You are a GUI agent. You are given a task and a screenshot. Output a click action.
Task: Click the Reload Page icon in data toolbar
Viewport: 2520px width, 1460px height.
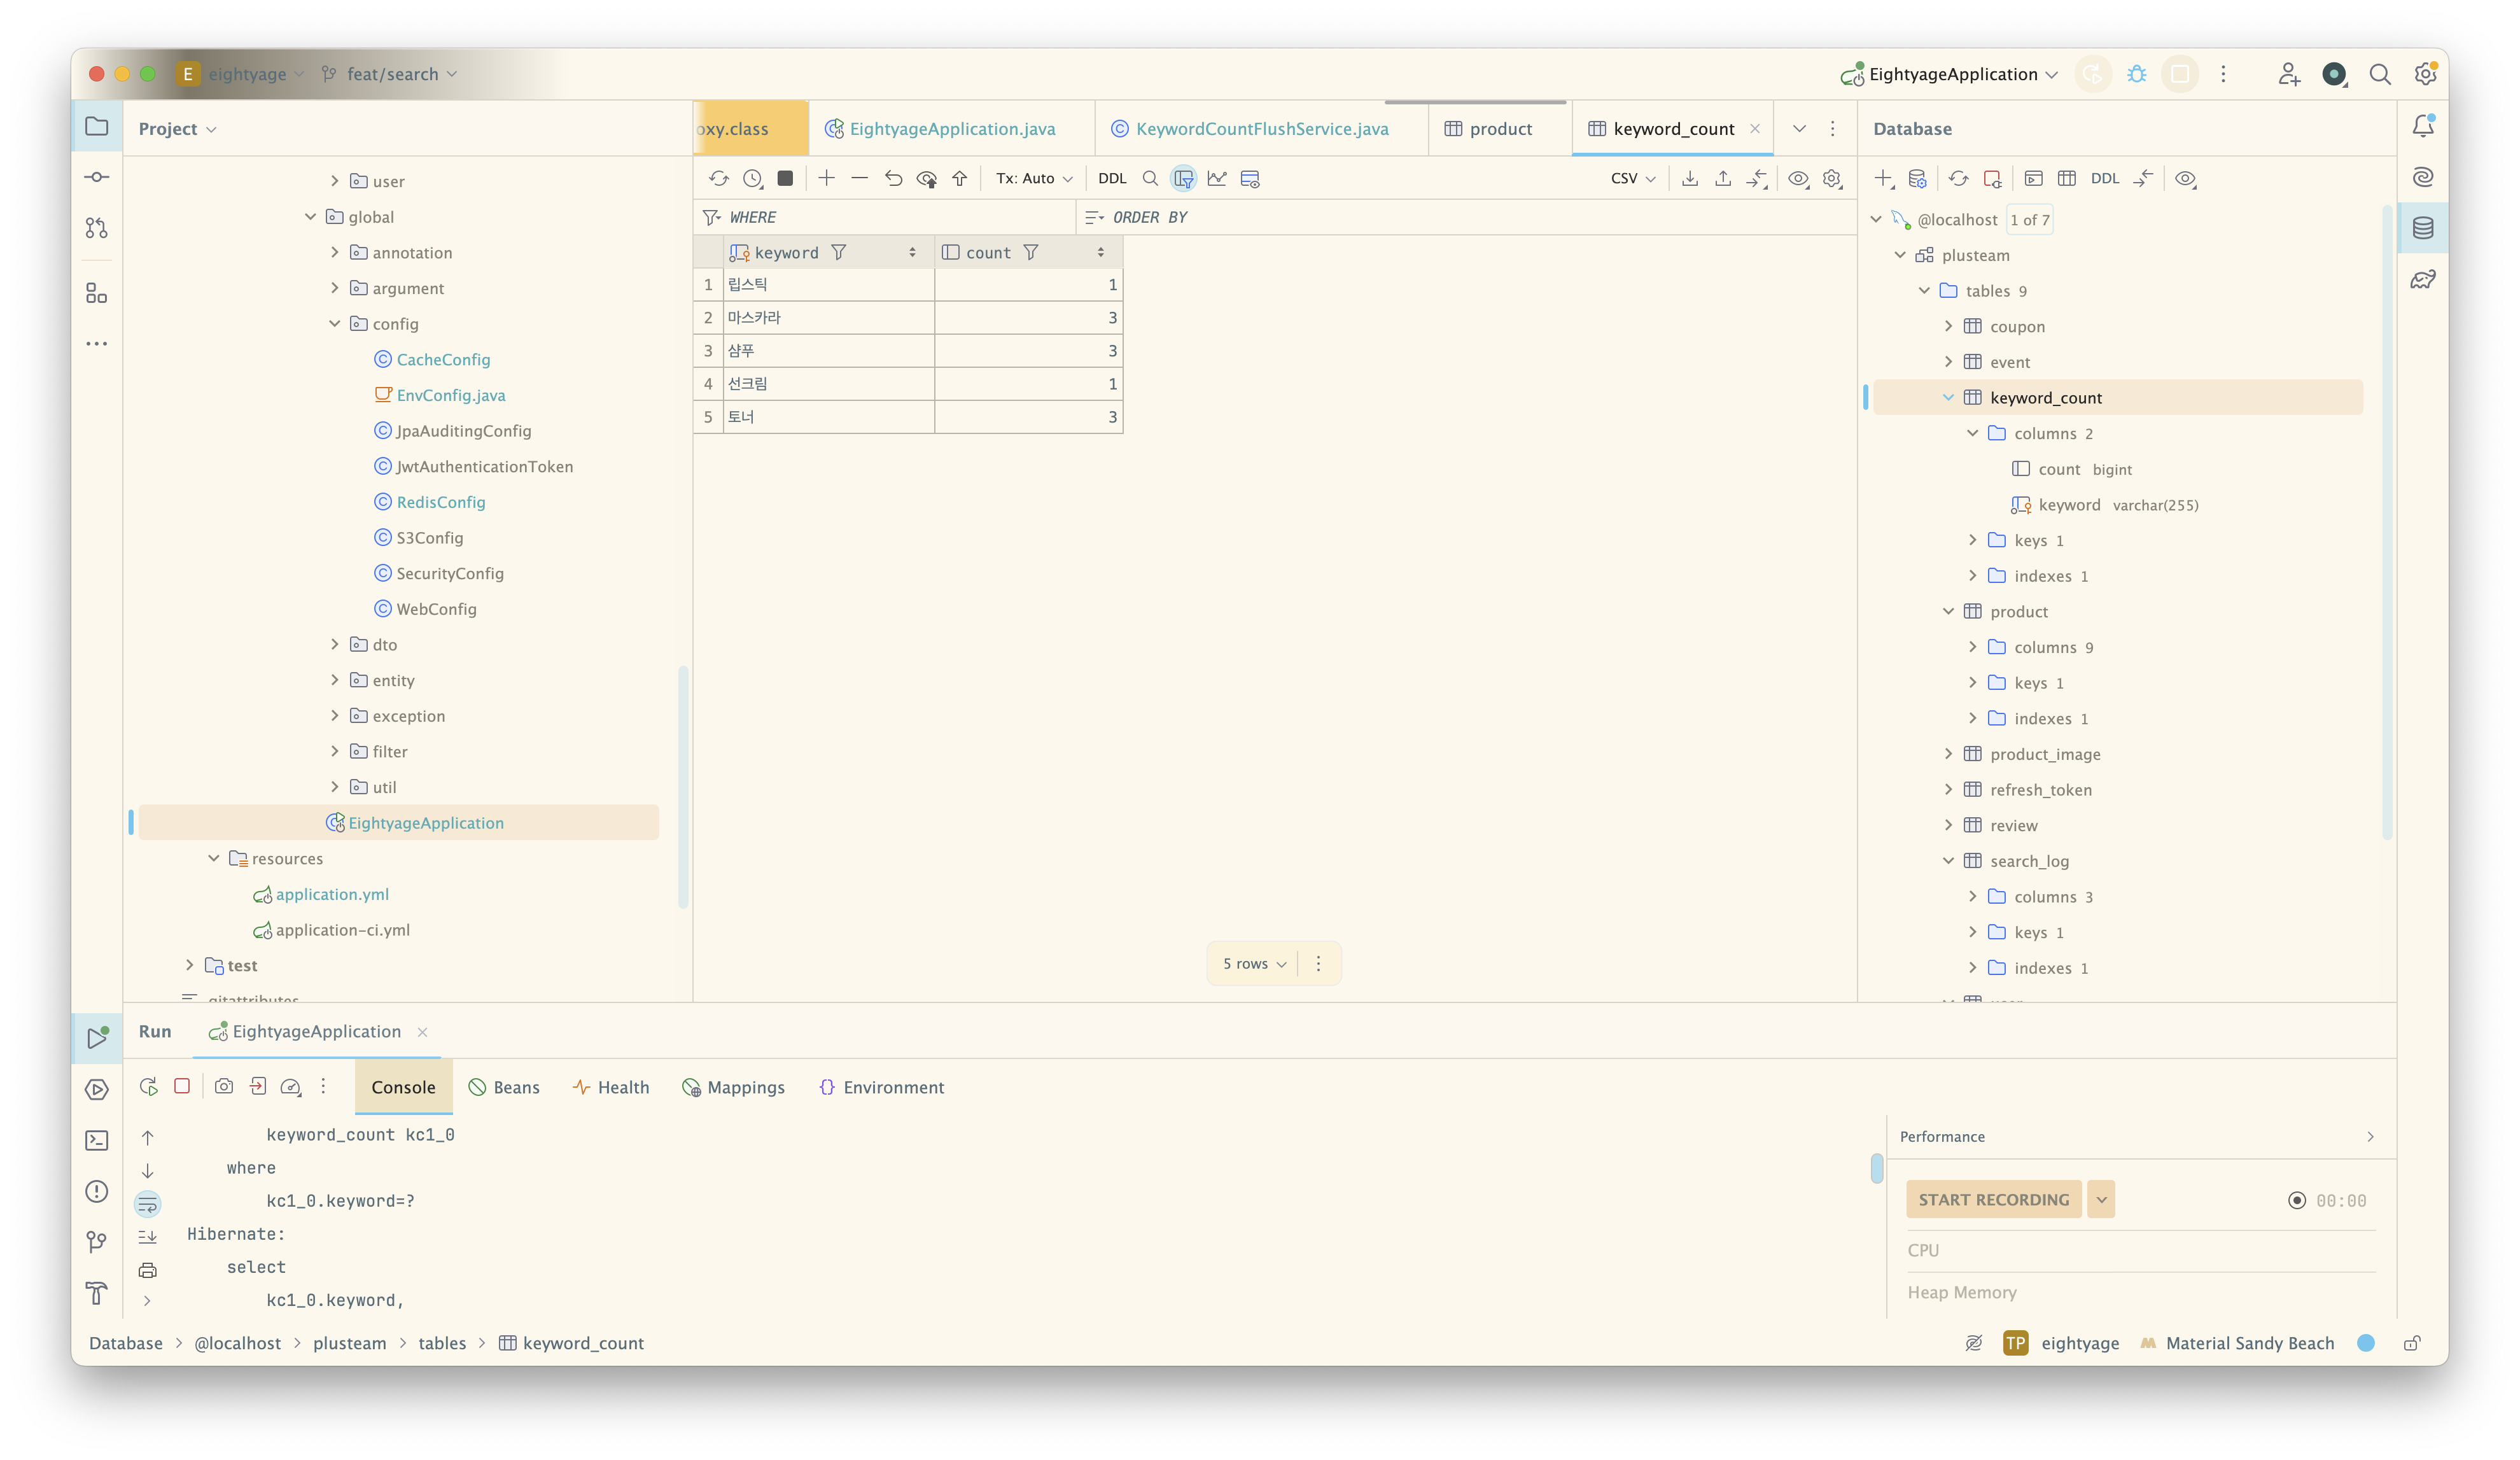719,179
